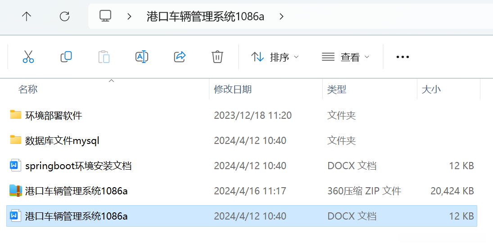Refresh the current folder view
Screen dimensions: 493x247
click(x=65, y=17)
